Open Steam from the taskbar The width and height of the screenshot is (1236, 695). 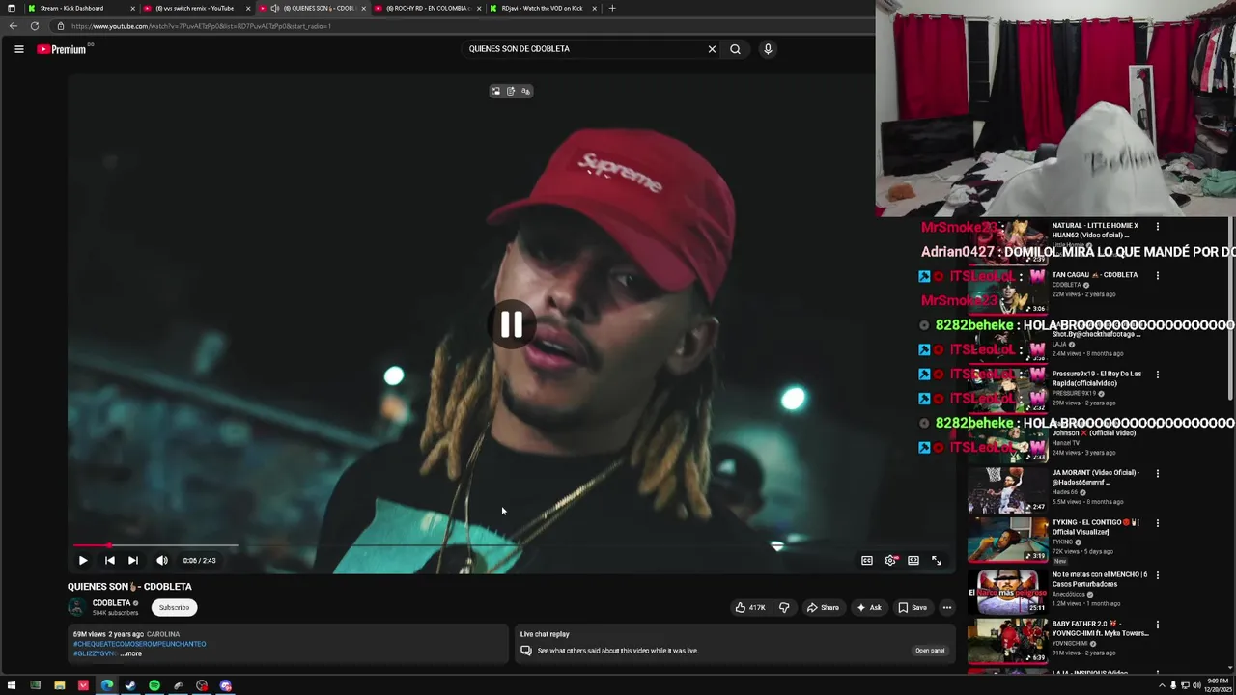130,686
